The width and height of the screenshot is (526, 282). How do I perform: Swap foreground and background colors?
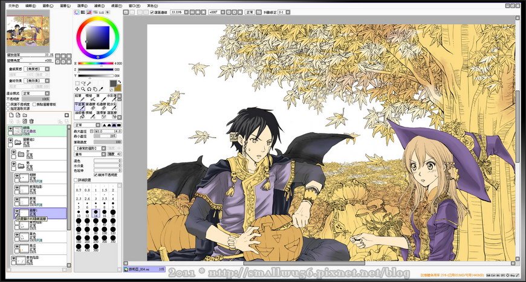click(x=119, y=82)
